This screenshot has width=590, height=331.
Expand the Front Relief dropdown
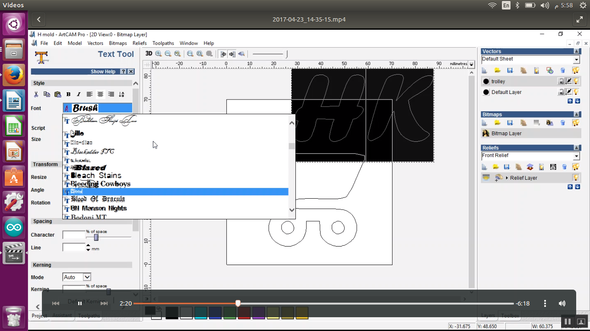tap(576, 156)
